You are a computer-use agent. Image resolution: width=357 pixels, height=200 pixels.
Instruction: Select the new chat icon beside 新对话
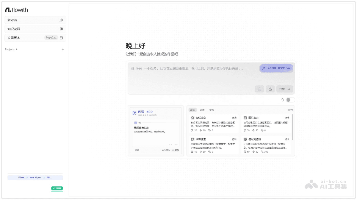click(61, 20)
